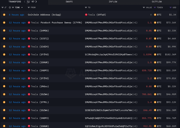The height and width of the screenshot is (128, 180).
Task: Select the $102.36M USD amount
Action: (x=170, y=54)
